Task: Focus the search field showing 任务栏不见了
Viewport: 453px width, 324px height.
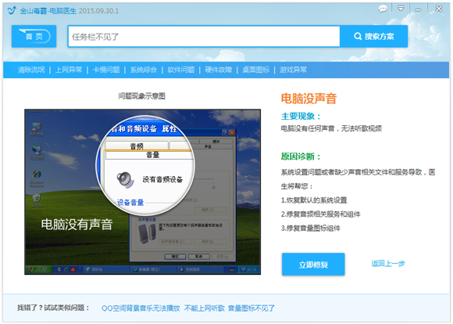Action: [x=204, y=36]
